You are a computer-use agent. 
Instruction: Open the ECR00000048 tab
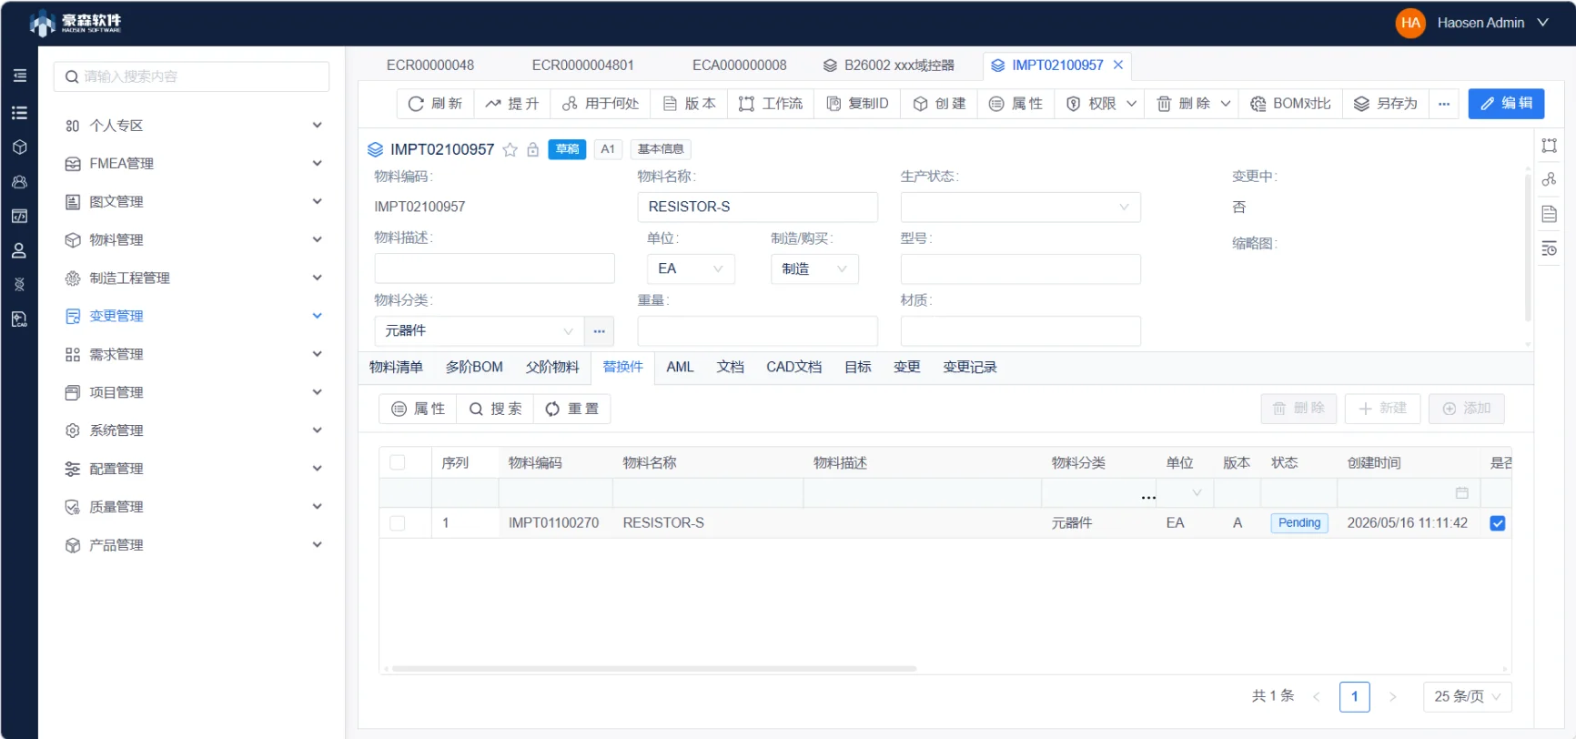429,66
